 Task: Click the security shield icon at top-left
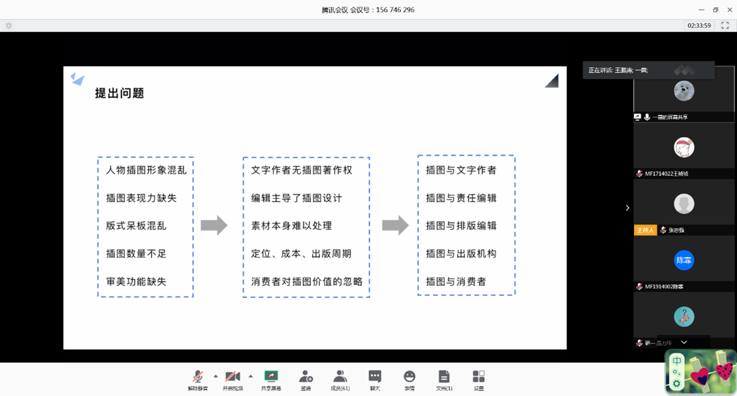(9, 25)
